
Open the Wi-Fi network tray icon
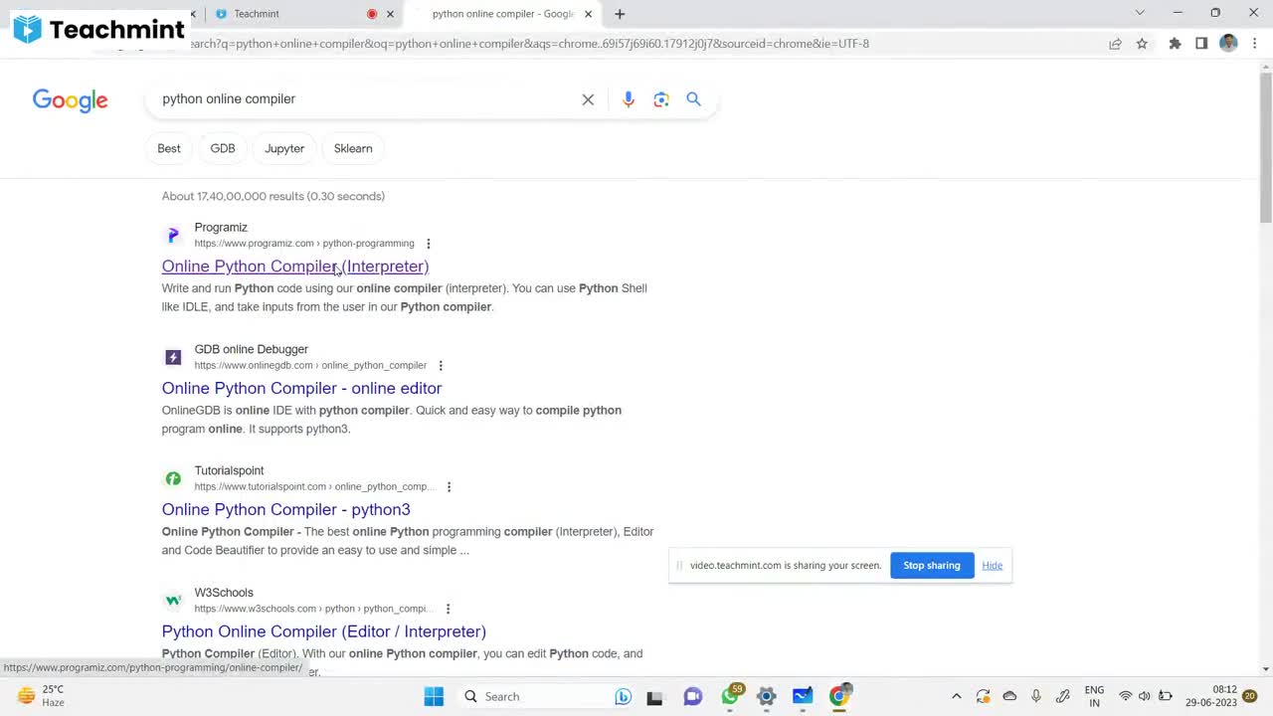click(x=1126, y=696)
